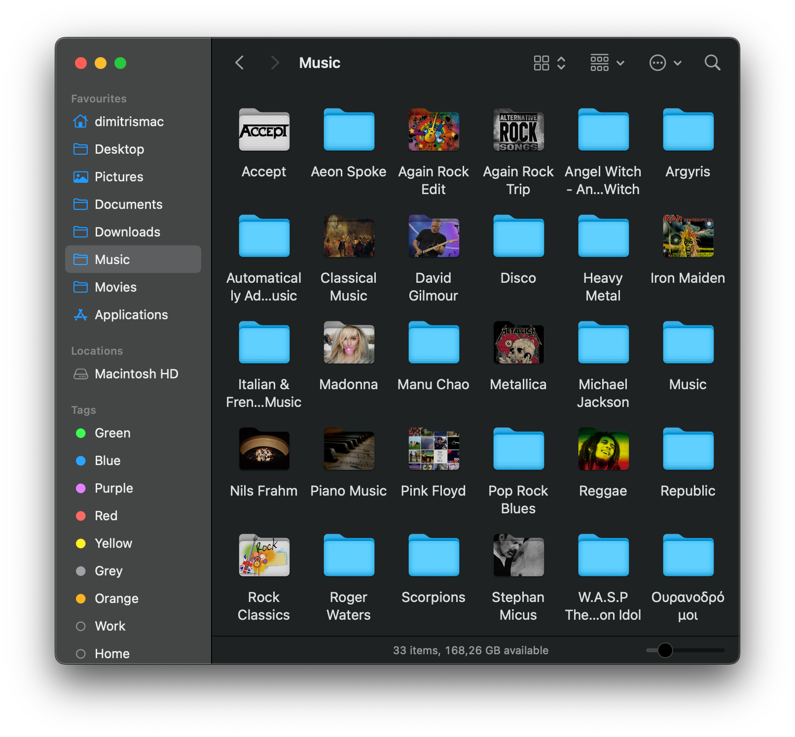Select the Pink Floyd folder
This screenshot has width=795, height=737.
point(434,449)
